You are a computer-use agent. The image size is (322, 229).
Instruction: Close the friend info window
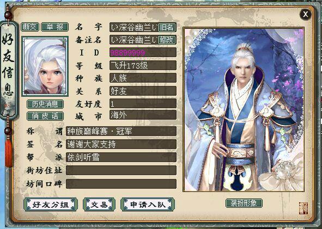(x=305, y=14)
